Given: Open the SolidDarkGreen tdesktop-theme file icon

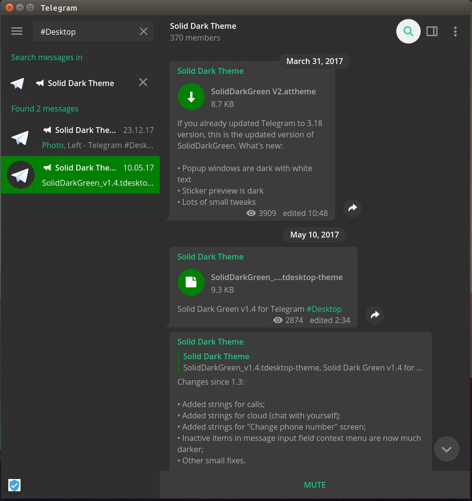Looking at the screenshot, I should click(191, 282).
